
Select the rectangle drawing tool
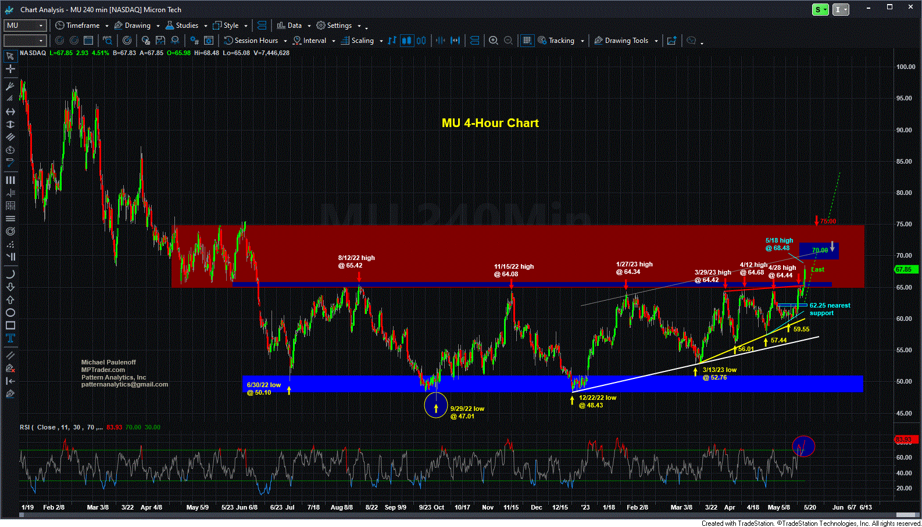10,325
